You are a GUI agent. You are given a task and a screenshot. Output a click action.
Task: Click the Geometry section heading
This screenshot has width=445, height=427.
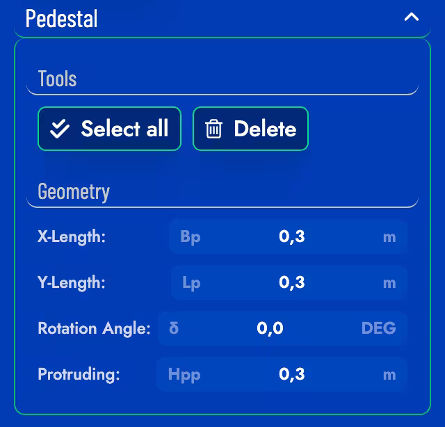[x=74, y=191]
